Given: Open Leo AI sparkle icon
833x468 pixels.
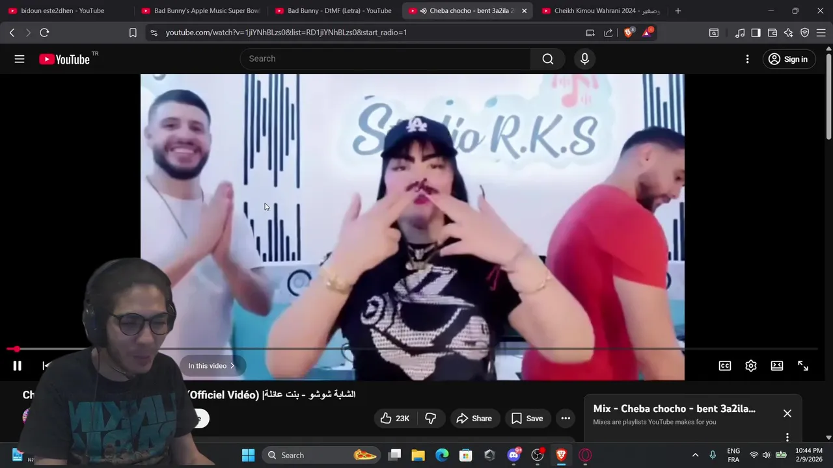Looking at the screenshot, I should (x=789, y=32).
